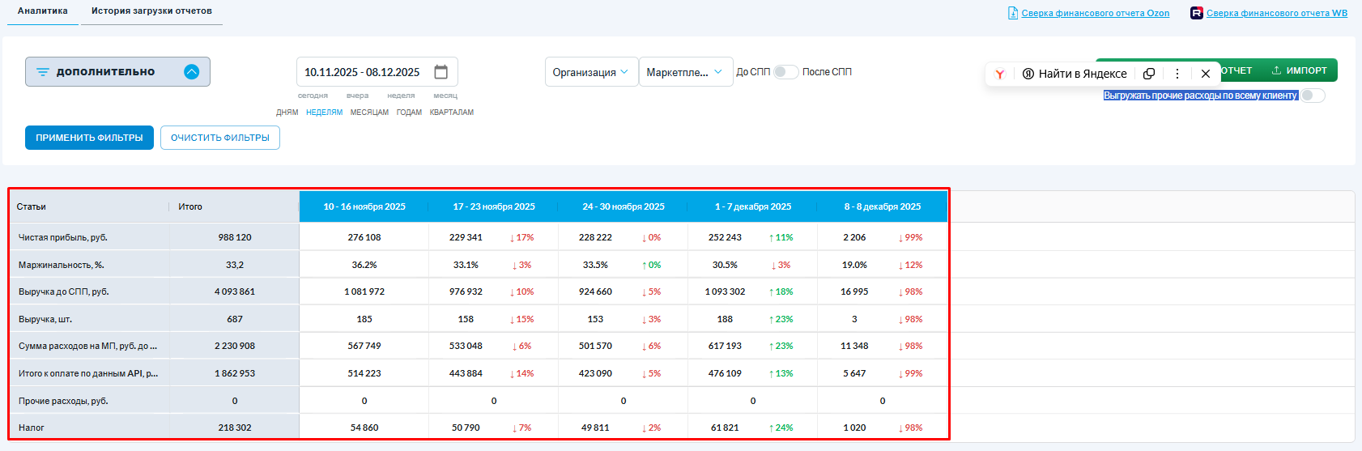Image resolution: width=1362 pixels, height=451 pixels.
Task: Expand the Маркетплейс dropdown
Action: coord(685,72)
